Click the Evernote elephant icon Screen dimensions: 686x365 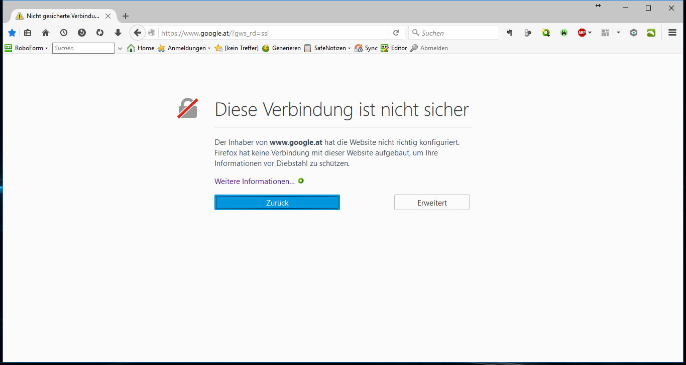[x=510, y=33]
